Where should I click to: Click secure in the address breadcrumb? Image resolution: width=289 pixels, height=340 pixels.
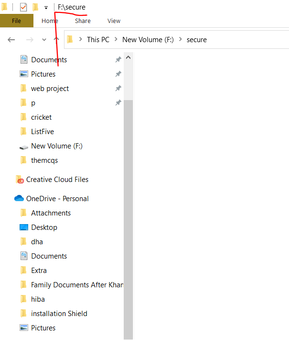[x=197, y=40]
